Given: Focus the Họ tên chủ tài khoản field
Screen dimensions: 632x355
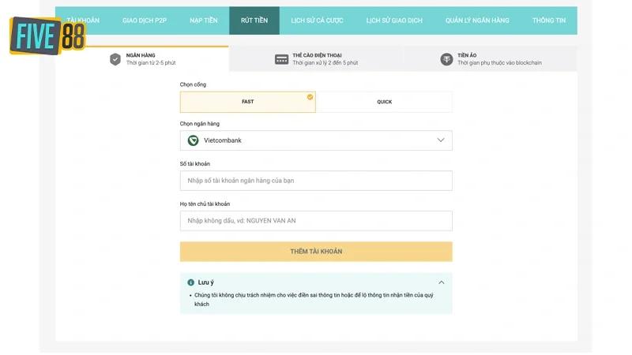Looking at the screenshot, I should tap(316, 221).
